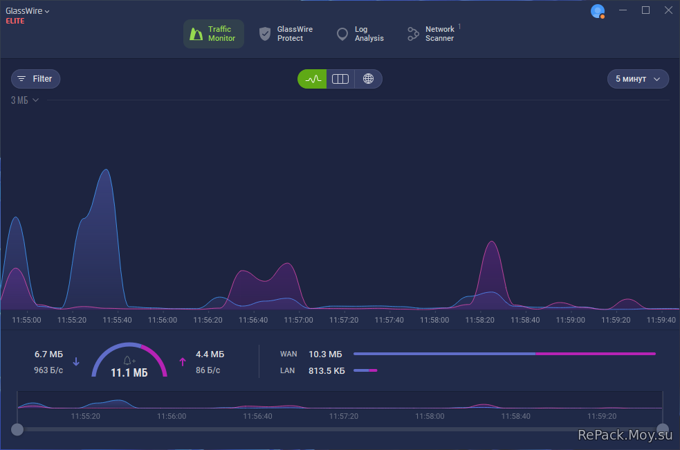Switch to GlassWire Protect tab
The width and height of the screenshot is (680, 450).
(x=286, y=34)
